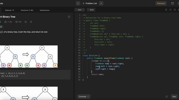This screenshot has width=179, height=100.
Task: Go to previous problem arrow
Action: [x=78, y=3]
